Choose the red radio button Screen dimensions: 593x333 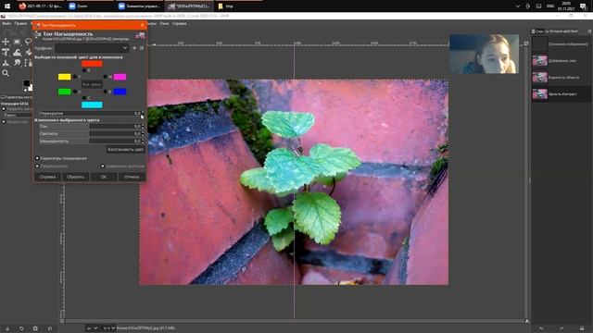pos(84,70)
